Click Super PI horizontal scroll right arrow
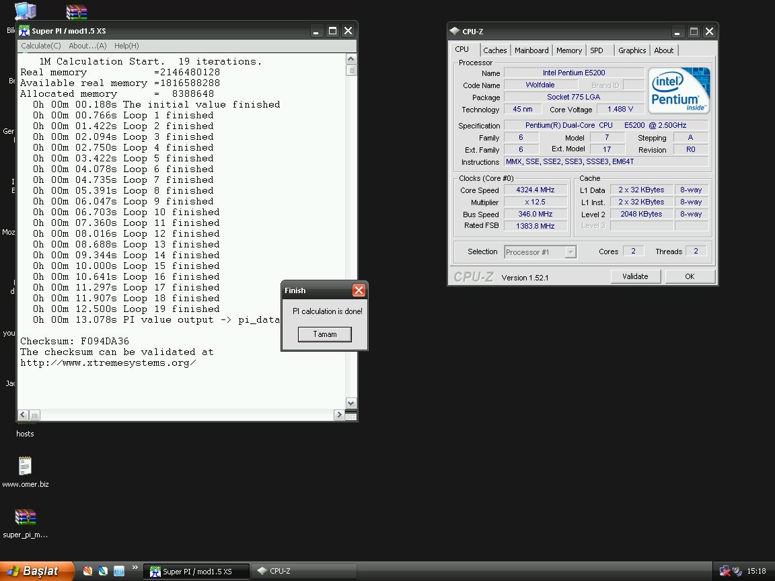The image size is (775, 581). point(339,415)
